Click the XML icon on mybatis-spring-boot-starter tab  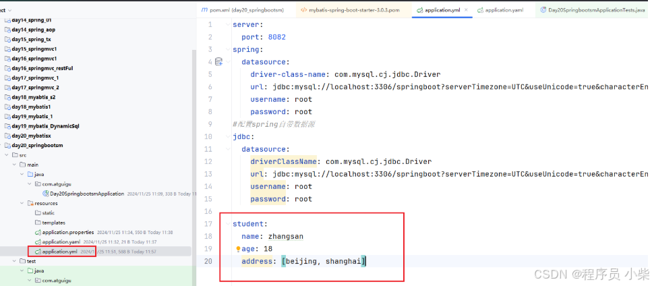303,9
